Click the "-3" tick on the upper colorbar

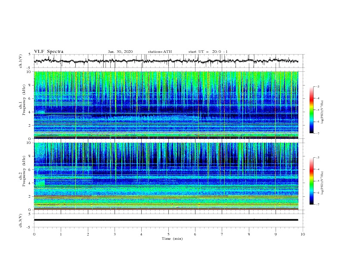tap(317, 86)
